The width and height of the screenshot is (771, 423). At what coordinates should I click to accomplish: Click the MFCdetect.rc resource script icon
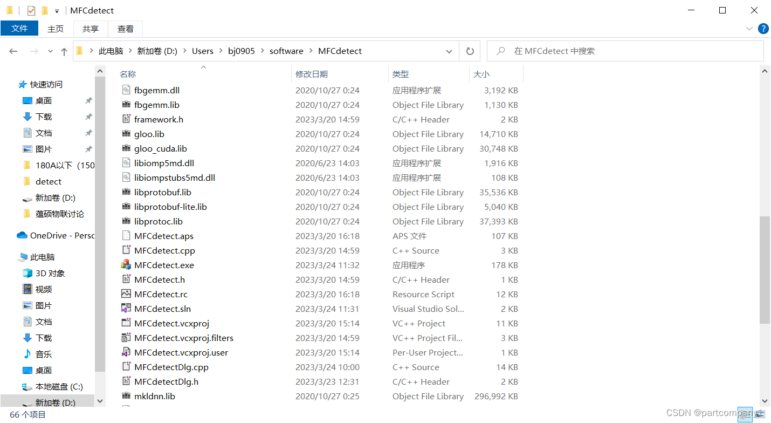(126, 294)
